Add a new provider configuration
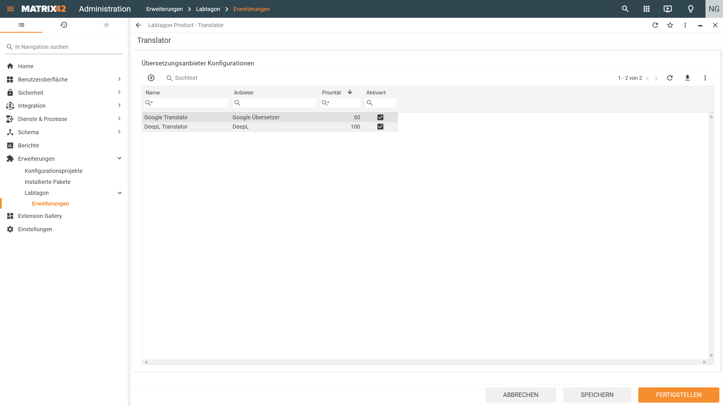The width and height of the screenshot is (723, 406). point(151,78)
